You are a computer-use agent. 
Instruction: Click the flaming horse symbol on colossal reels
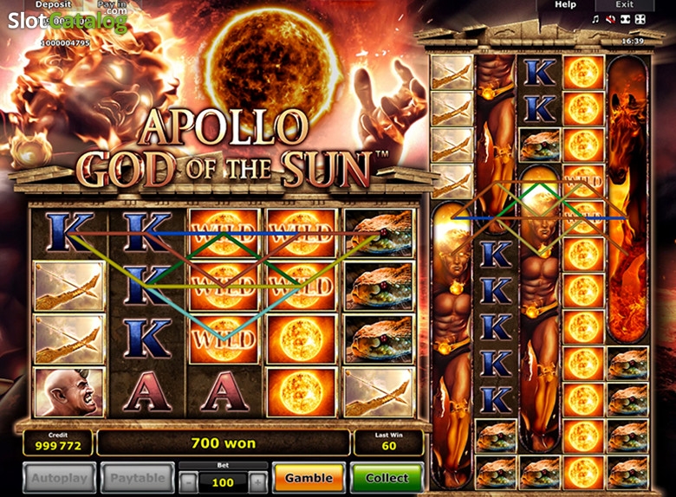(x=627, y=198)
